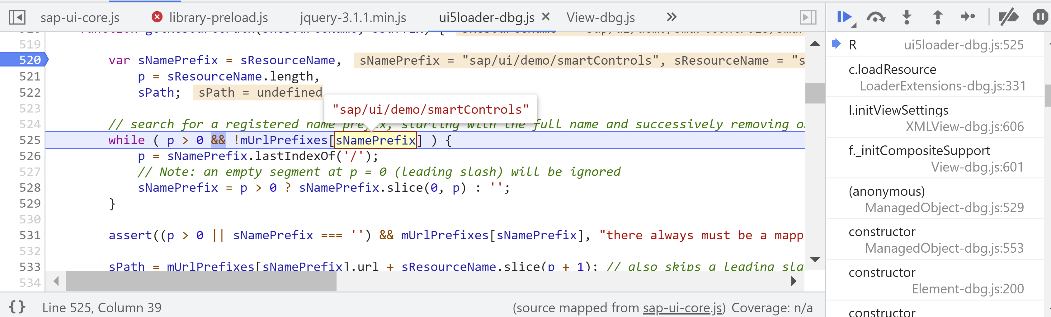The image size is (1051, 317).
Task: Open the sap-ui-core.js tab
Action: [x=80, y=17]
